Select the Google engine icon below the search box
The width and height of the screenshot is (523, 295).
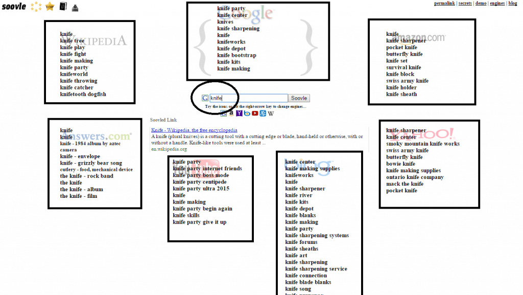223,114
